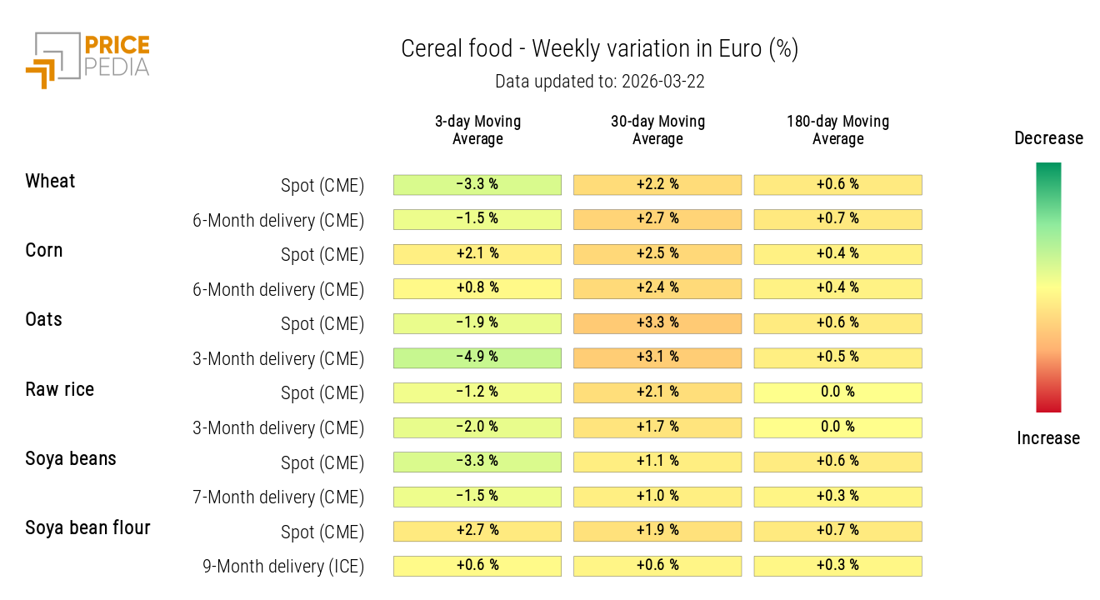Click the Decrease–Increase color scale bar
Screen dimensions: 1100x600
[1048, 287]
